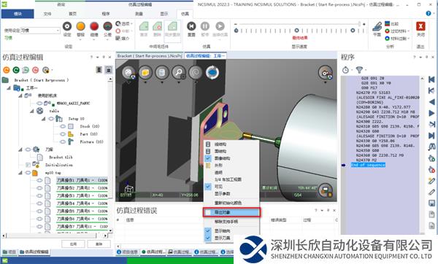The image size is (438, 264).
Task: Collapse the table tree node
Action: (x=32, y=111)
